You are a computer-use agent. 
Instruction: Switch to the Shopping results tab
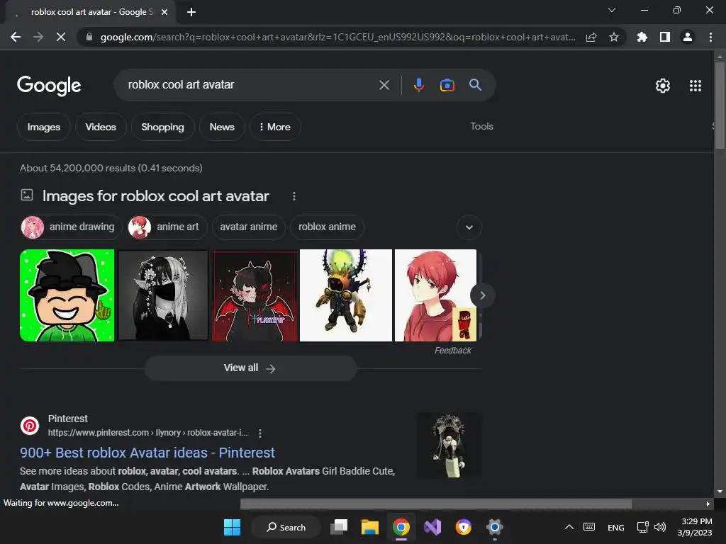click(x=162, y=127)
